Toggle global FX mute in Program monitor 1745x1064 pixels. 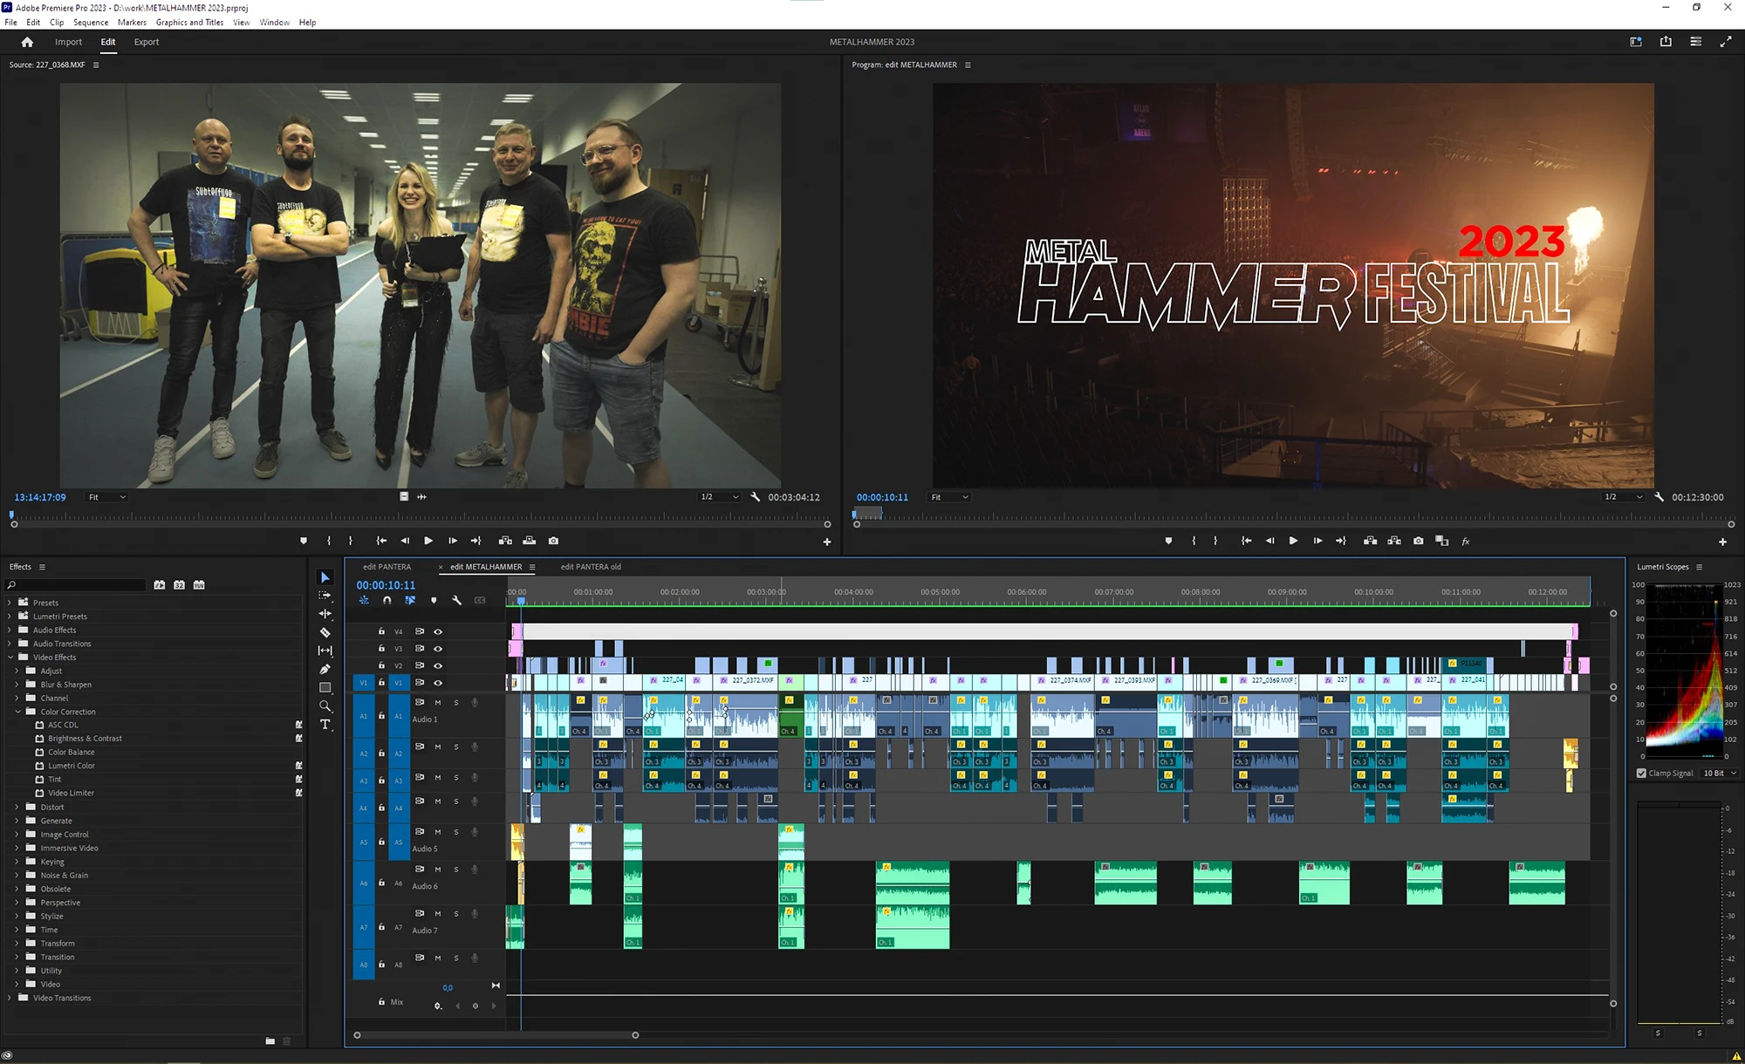coord(1466,541)
